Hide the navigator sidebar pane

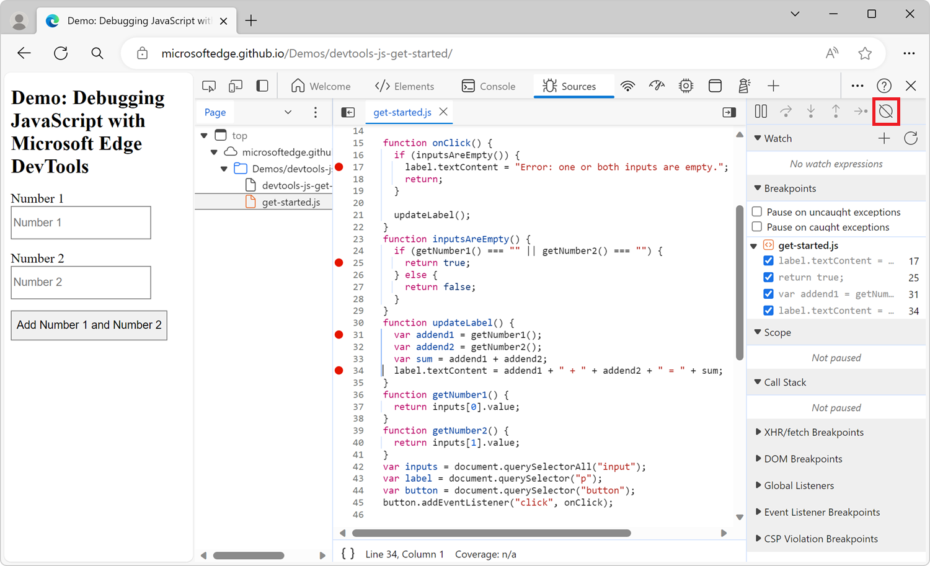[x=348, y=112]
